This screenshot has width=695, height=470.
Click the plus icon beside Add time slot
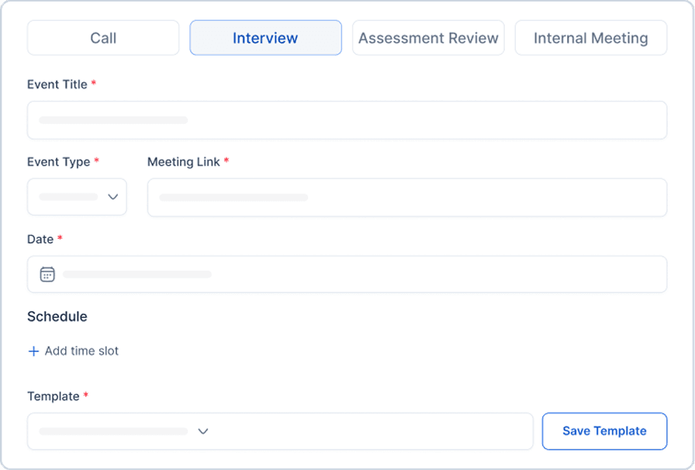point(33,351)
